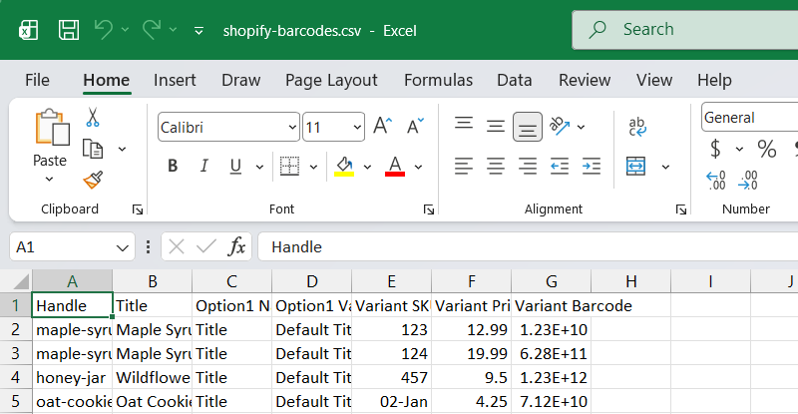Open the Data tab
This screenshot has height=414, width=798.
[514, 80]
